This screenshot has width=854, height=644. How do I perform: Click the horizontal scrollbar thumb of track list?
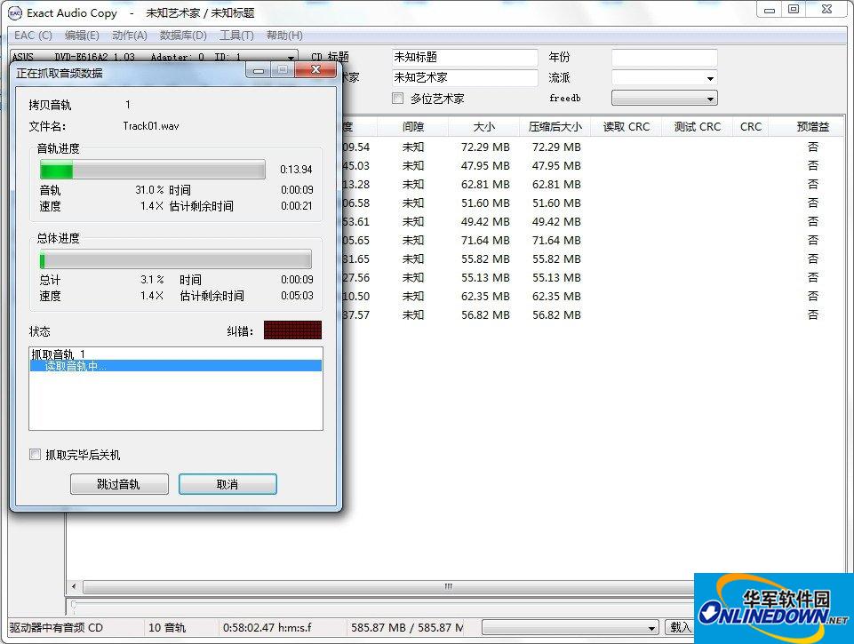pos(387,587)
